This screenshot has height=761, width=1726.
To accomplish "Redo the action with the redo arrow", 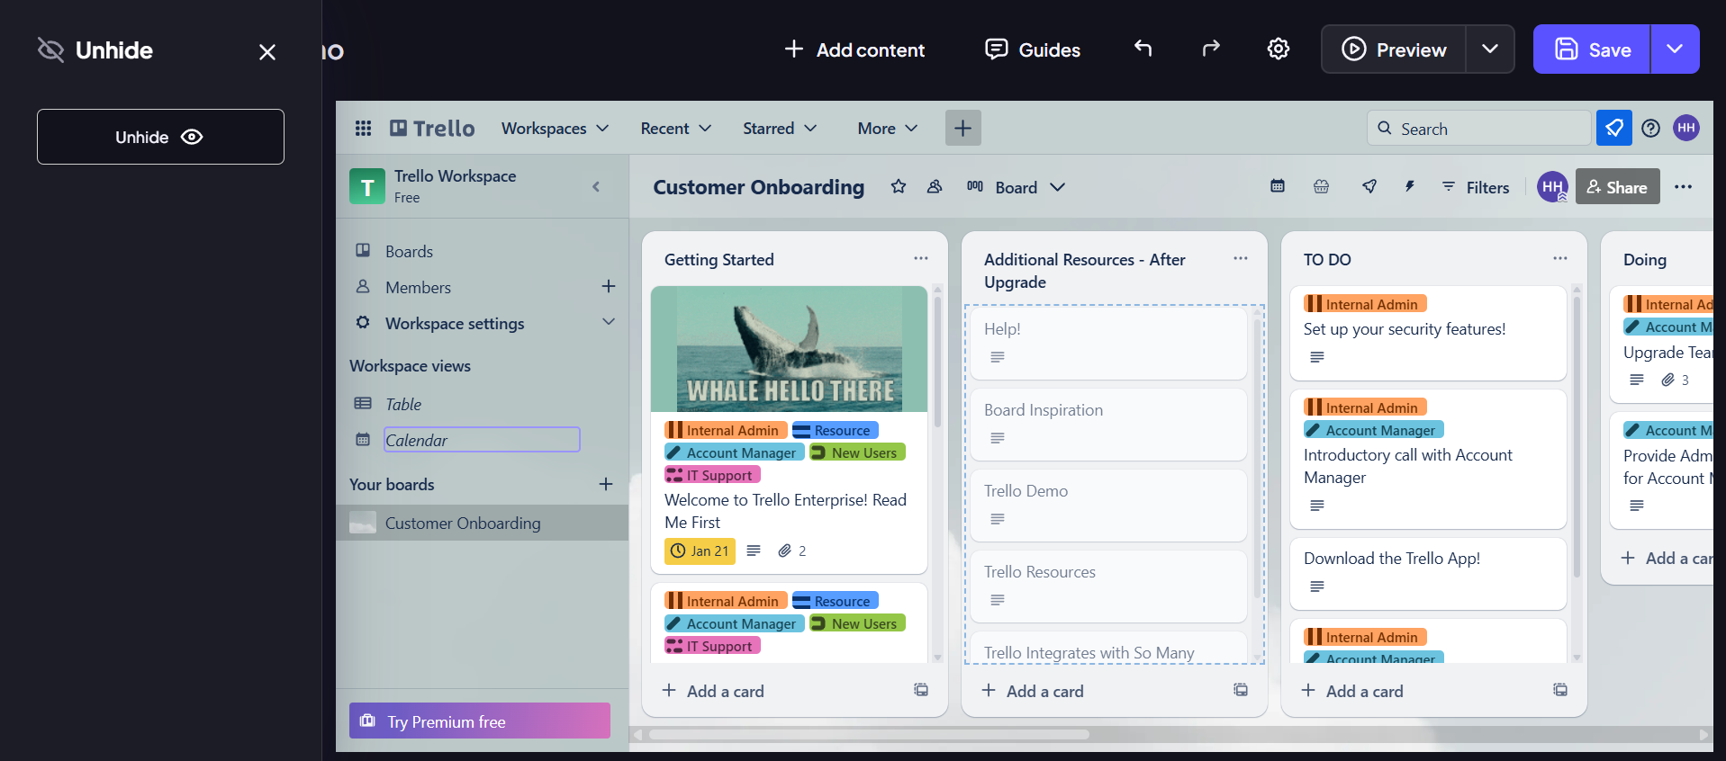I will tap(1211, 49).
